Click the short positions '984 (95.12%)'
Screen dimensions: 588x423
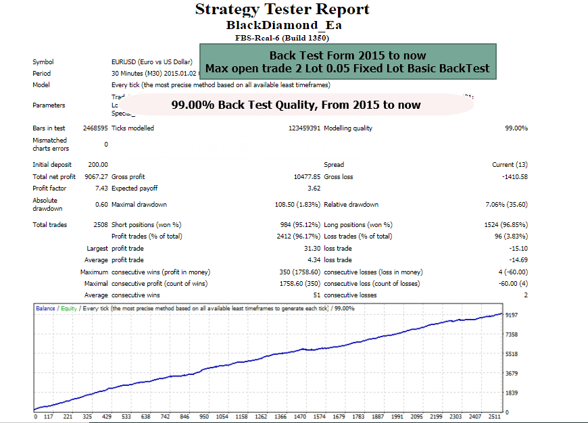point(300,224)
